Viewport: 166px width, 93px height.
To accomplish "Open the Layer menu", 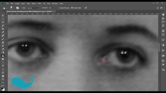I will point(23,3).
